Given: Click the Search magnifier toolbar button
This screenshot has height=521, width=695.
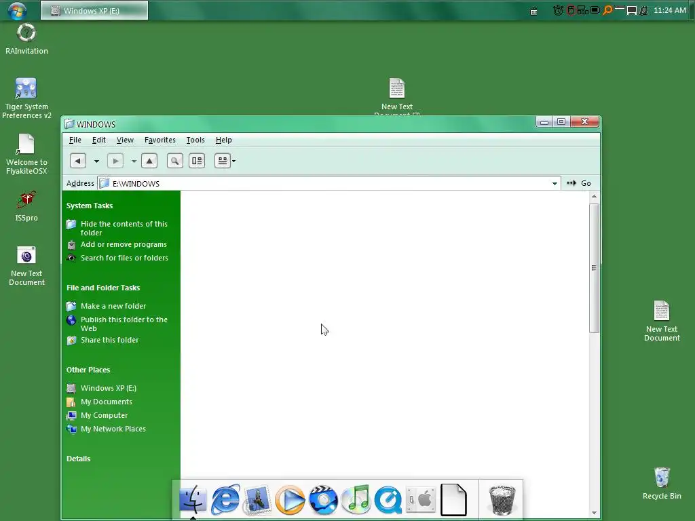Looking at the screenshot, I should click(x=175, y=161).
